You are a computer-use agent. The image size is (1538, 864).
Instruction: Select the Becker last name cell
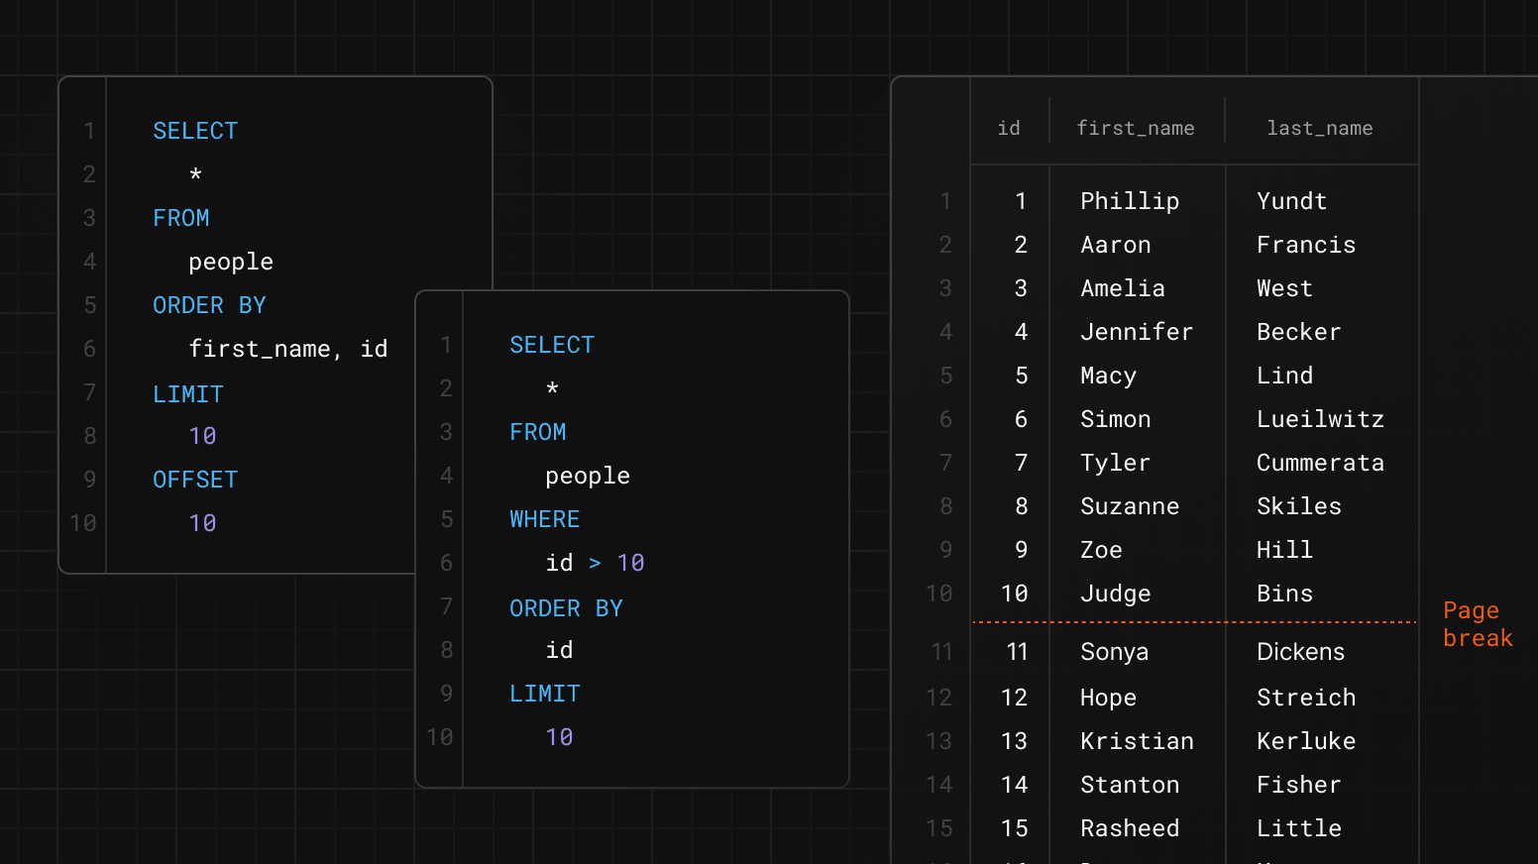[x=1298, y=332]
